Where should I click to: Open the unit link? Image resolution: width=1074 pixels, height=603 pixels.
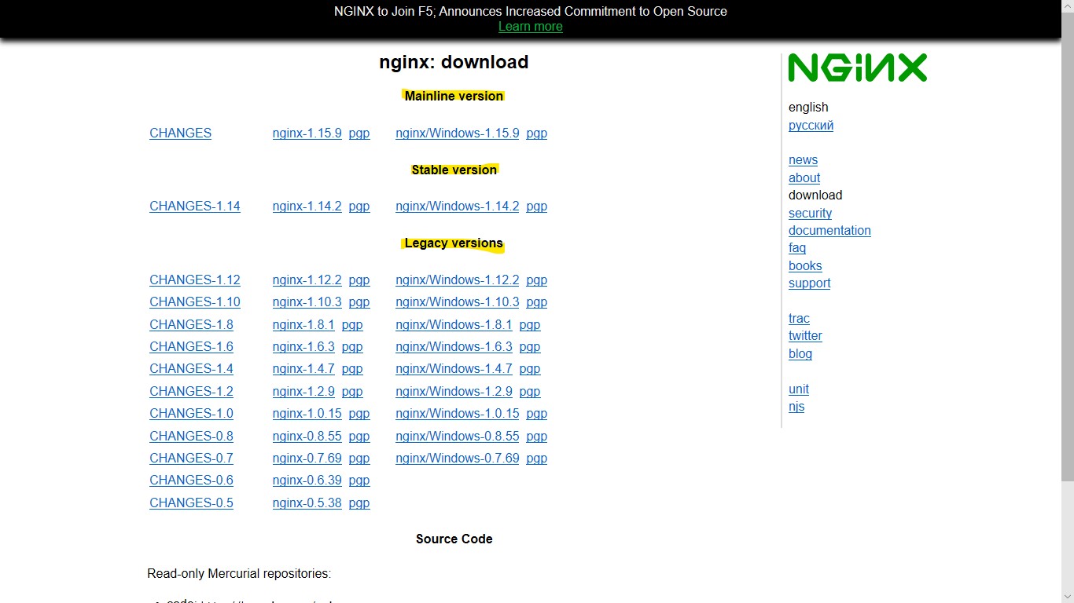point(799,389)
